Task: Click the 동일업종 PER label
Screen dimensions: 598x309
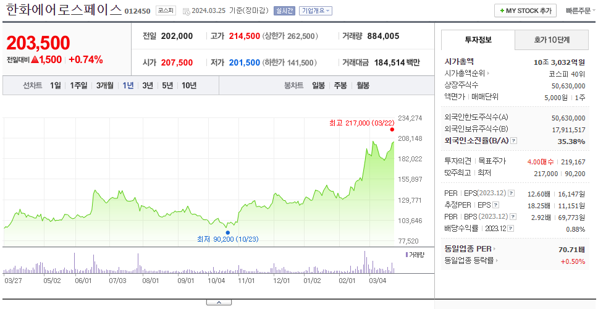Action: coord(468,249)
